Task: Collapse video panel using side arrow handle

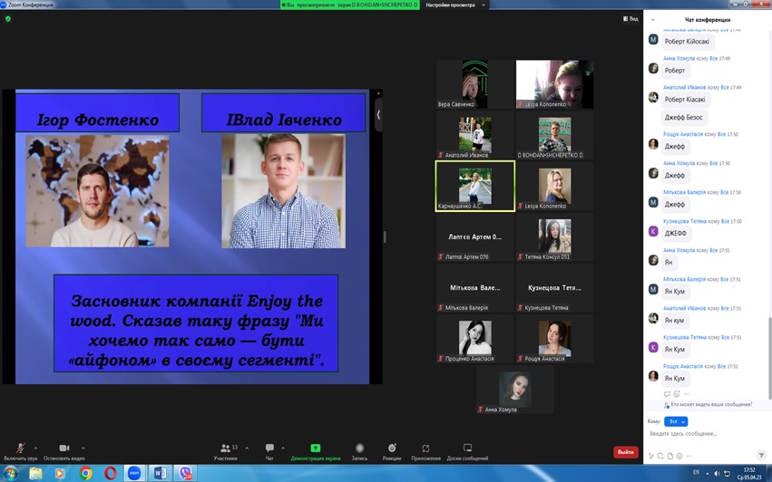Action: point(378,114)
